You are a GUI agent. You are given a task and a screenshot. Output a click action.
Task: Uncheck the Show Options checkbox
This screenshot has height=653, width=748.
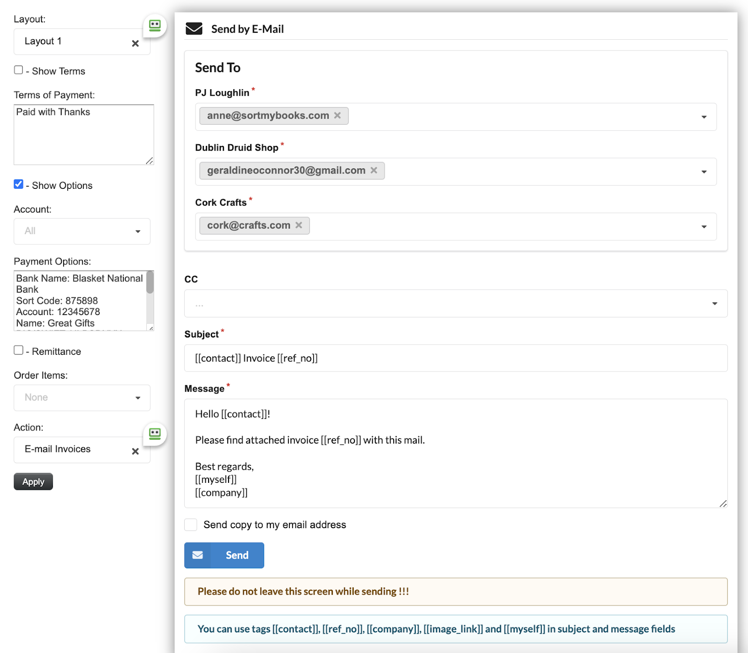pos(19,184)
